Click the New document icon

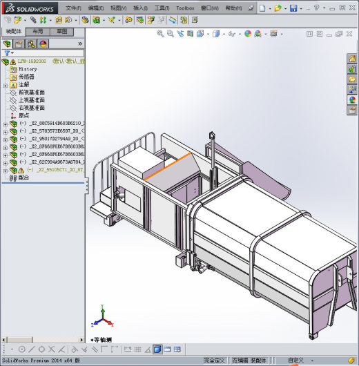pos(262,8)
